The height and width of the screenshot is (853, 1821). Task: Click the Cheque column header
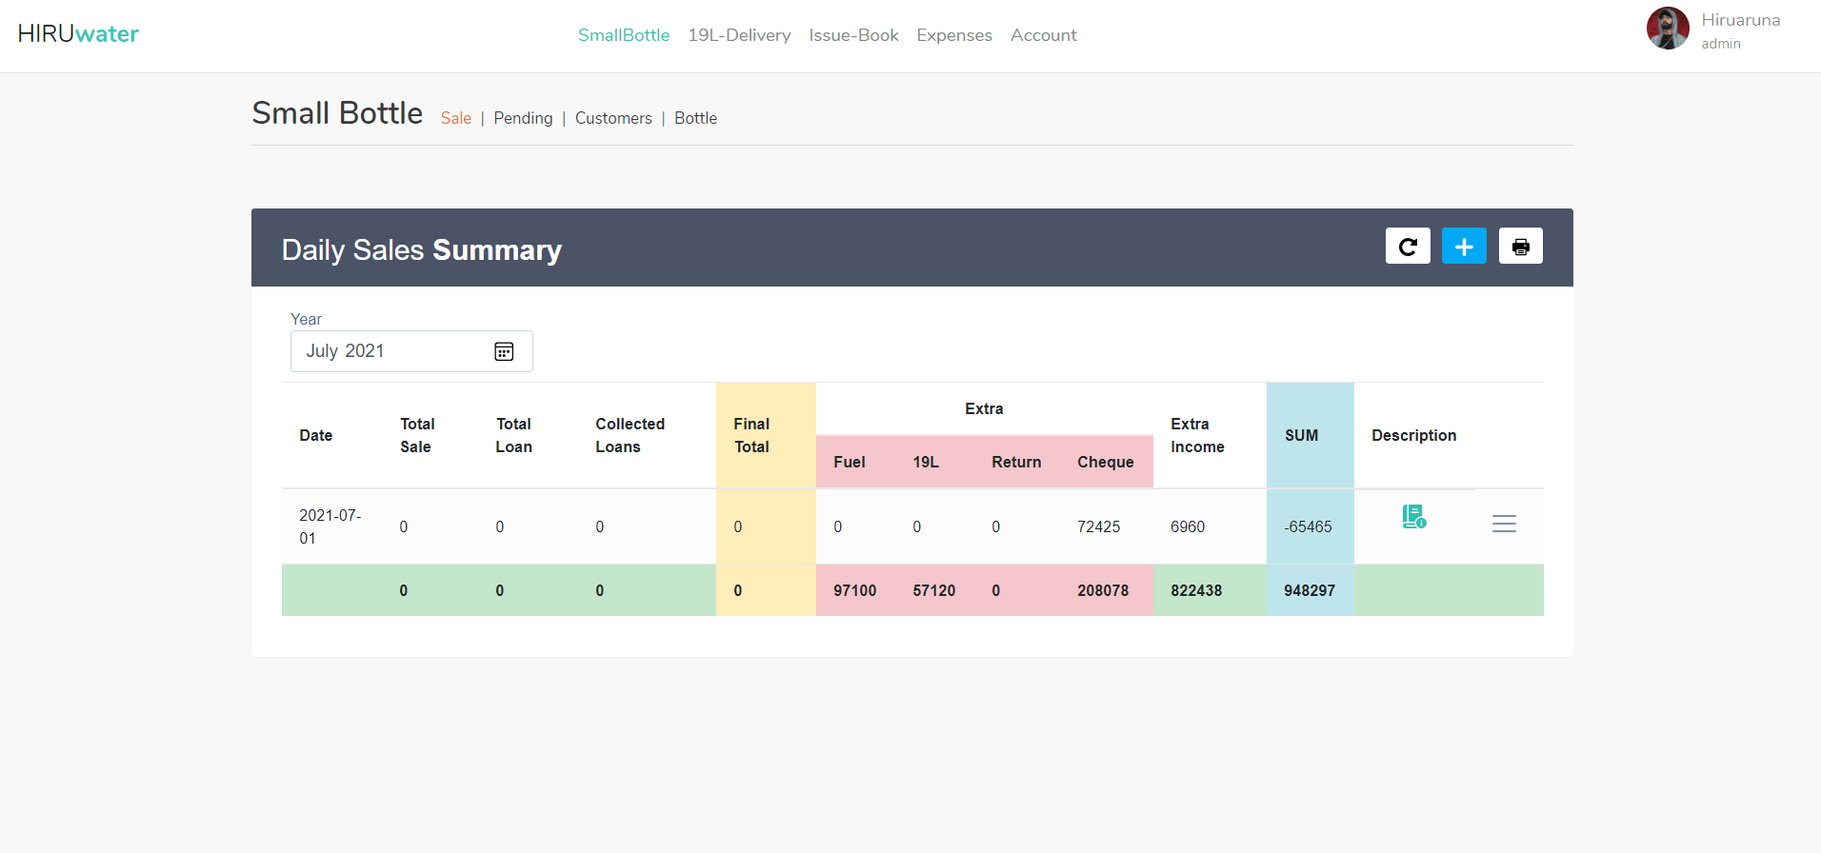click(1106, 462)
